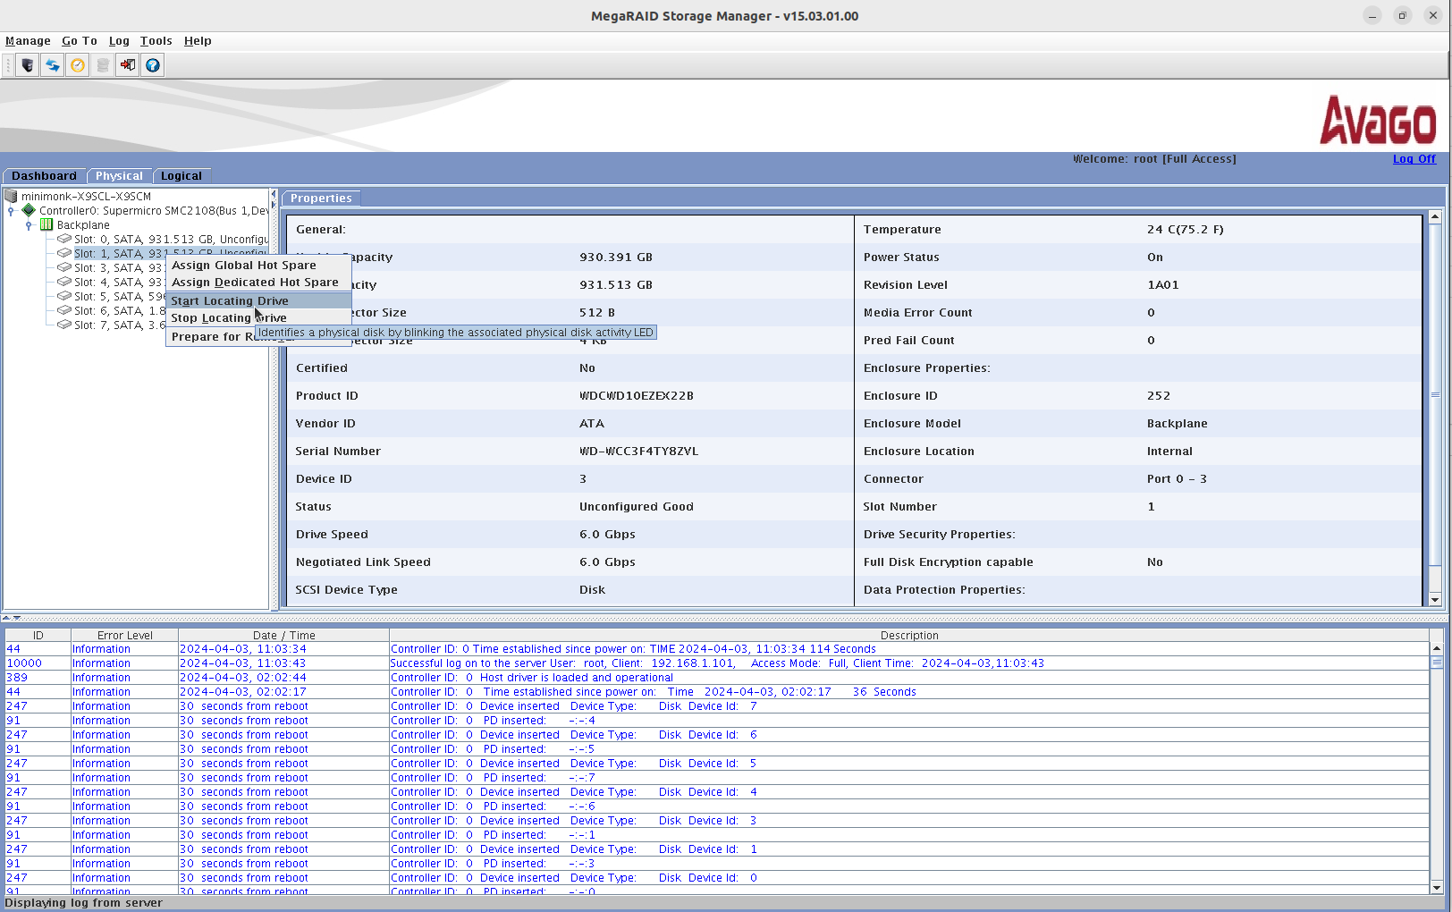Click the blue refresh arrows toolbar icon

(53, 65)
